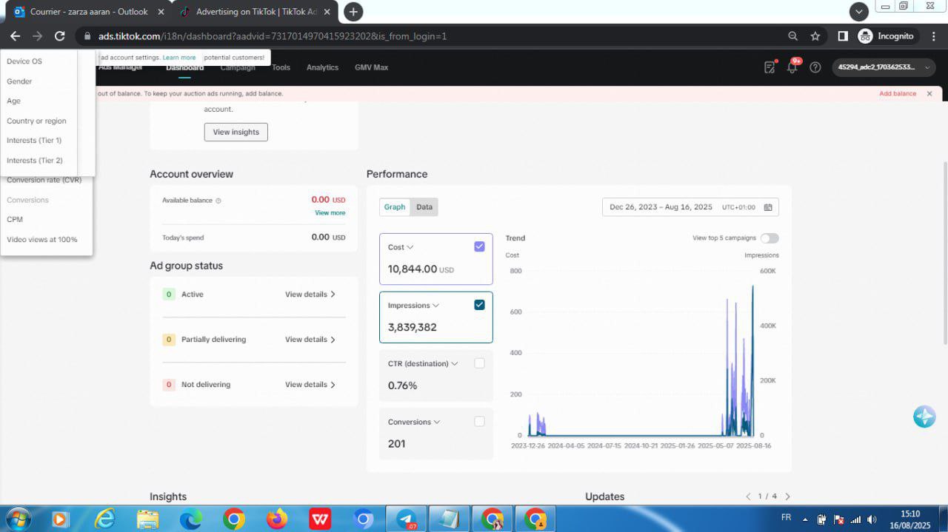The width and height of the screenshot is (948, 532).
Task: Open Windows Start menu
Action: coord(17,519)
